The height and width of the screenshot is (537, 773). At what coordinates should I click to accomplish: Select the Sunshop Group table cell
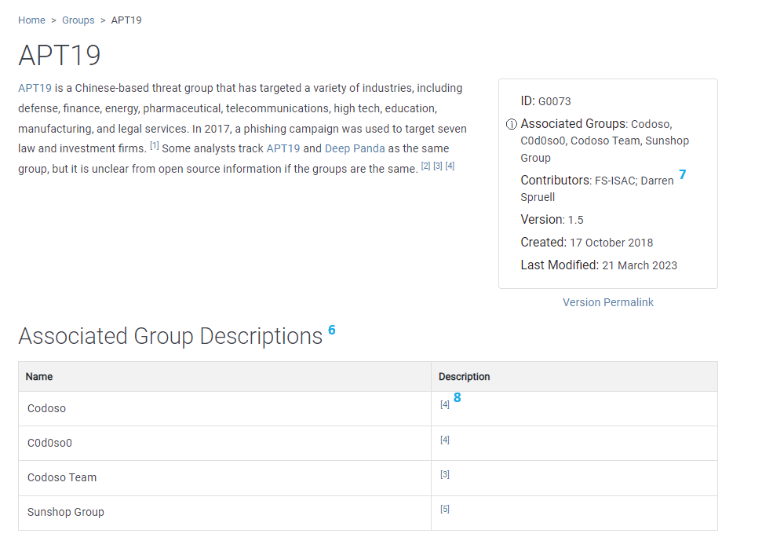224,513
